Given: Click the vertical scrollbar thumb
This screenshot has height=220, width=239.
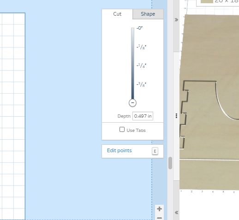Looking at the screenshot, I should click(x=170, y=163).
